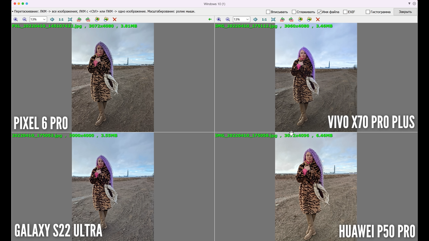The height and width of the screenshot is (241, 429).
Task: Toggle the Сглаживать checkbox
Action: tap(294, 12)
